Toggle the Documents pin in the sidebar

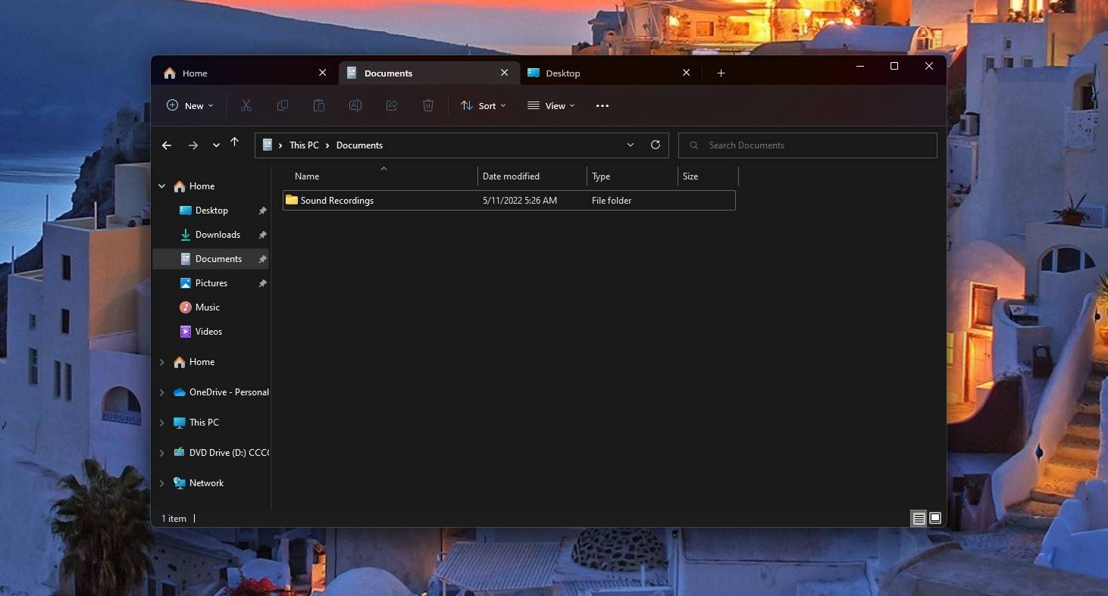pos(262,258)
